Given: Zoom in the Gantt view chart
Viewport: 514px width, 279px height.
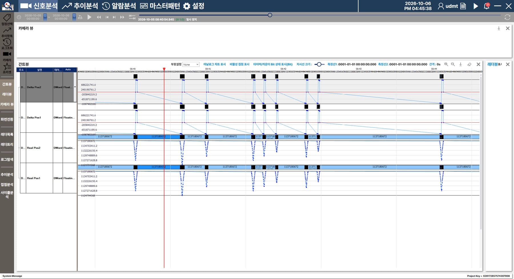Looking at the screenshot, I should 446,64.
